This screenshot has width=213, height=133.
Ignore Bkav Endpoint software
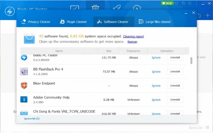[x=156, y=86]
